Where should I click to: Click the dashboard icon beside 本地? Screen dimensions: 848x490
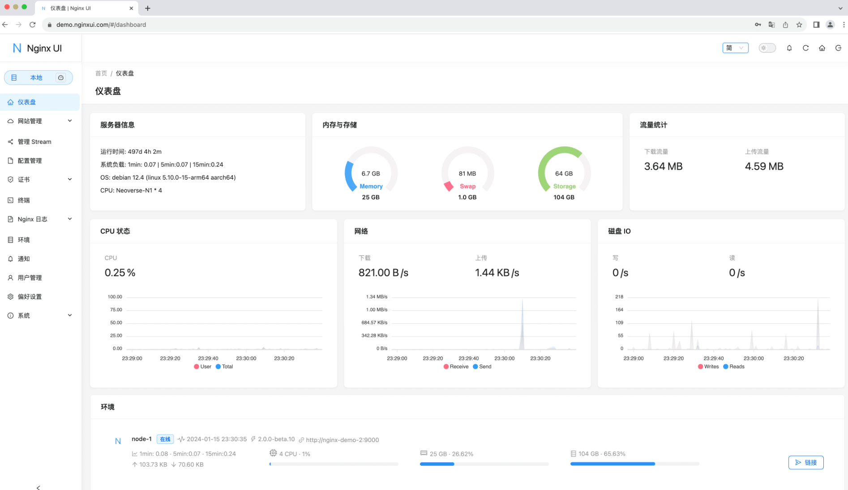[61, 77]
